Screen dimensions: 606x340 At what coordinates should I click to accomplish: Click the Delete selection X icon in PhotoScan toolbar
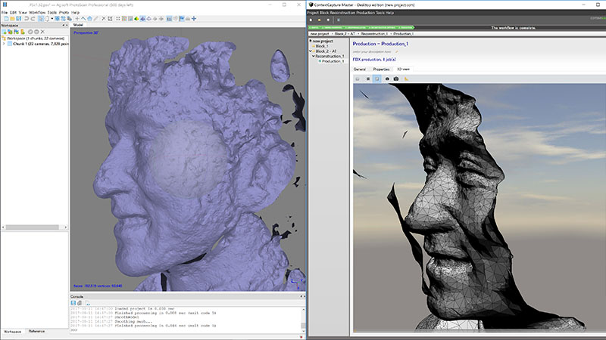104,18
